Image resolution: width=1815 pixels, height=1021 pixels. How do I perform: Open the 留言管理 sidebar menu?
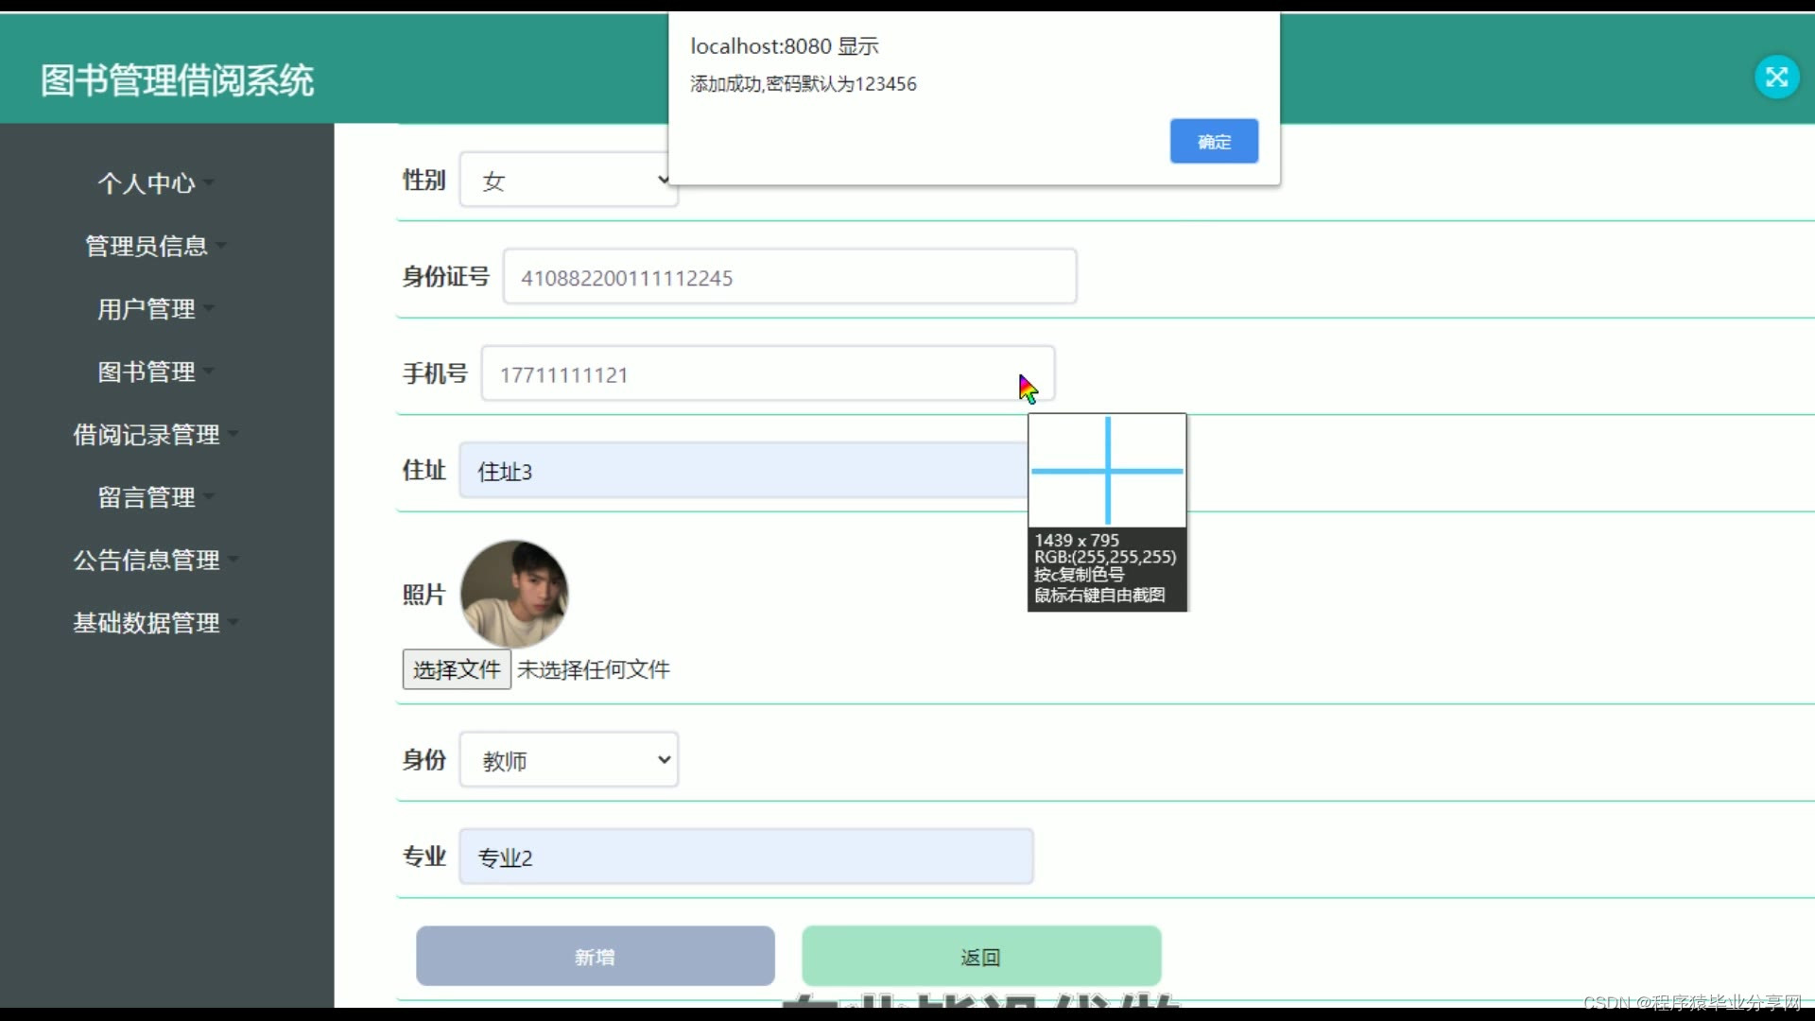click(147, 497)
